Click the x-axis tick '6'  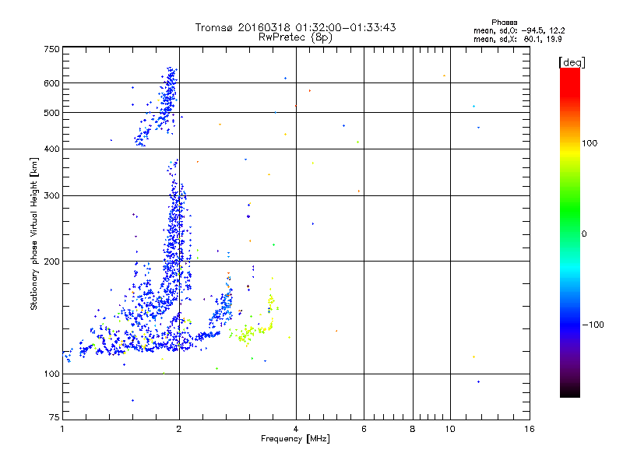point(364,429)
